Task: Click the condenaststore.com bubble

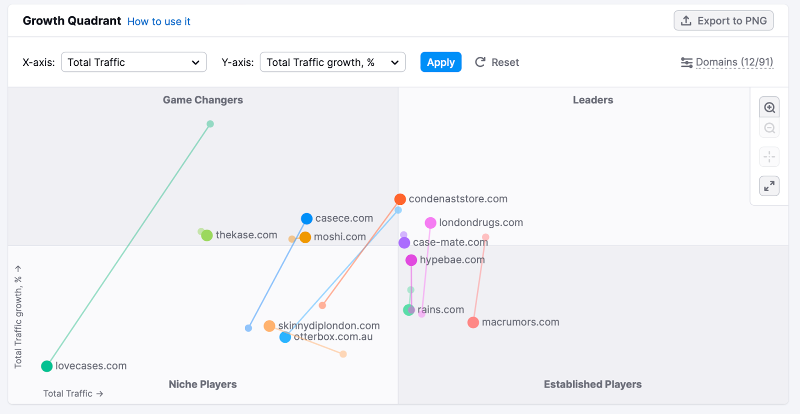Action: click(x=400, y=199)
